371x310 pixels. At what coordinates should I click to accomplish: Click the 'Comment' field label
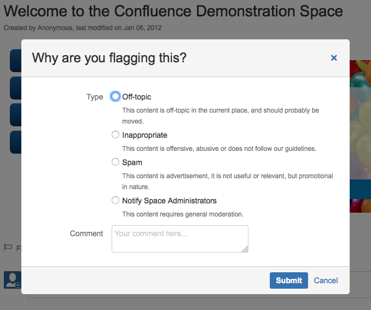[x=86, y=233]
